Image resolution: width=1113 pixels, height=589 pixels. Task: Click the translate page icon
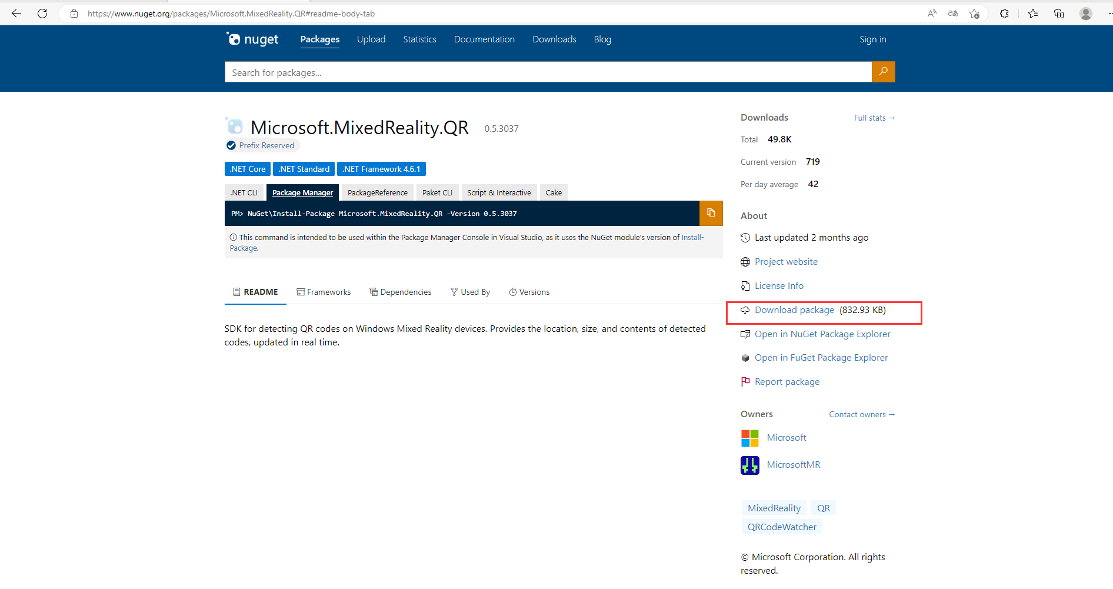953,13
